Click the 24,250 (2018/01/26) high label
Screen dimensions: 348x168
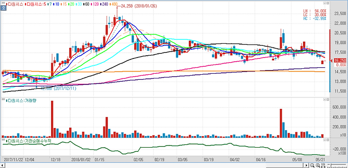(138, 6)
